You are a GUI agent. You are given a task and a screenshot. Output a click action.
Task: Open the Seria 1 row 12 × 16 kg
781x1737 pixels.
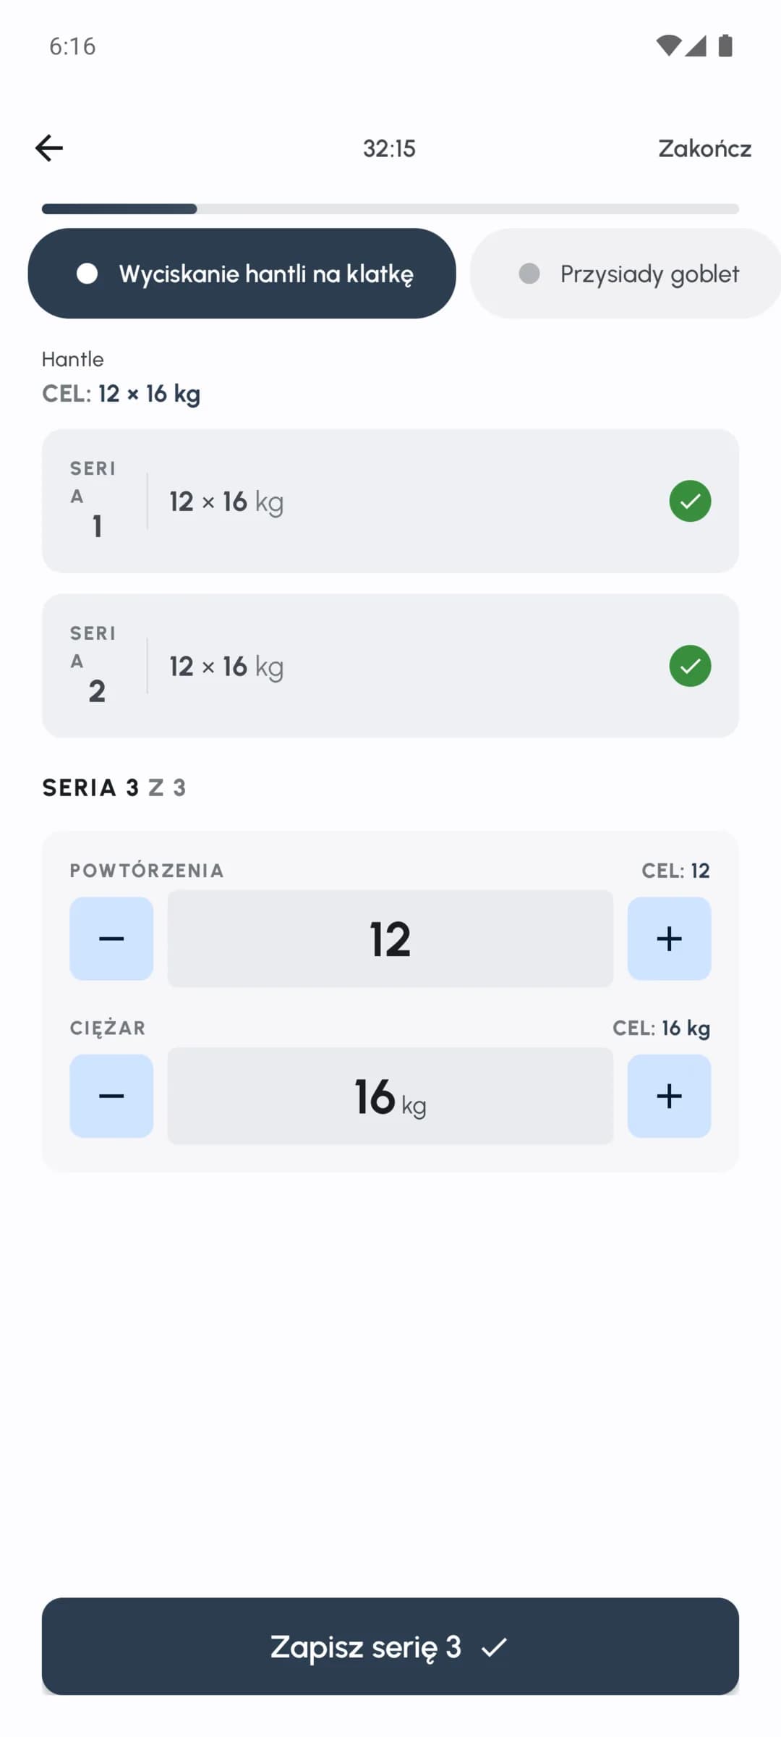pos(390,501)
